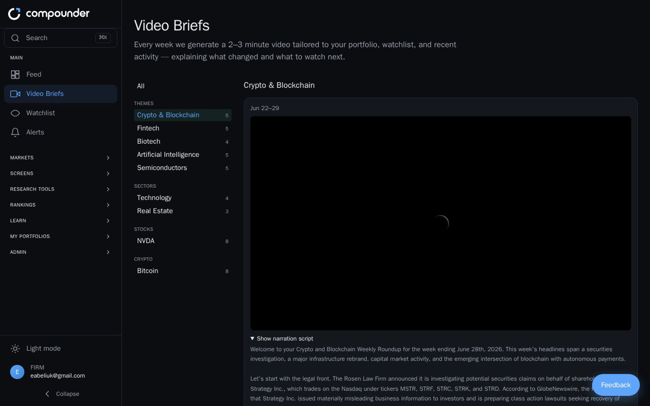The height and width of the screenshot is (406, 650).
Task: Select the Real Estate sector
Action: (183, 211)
